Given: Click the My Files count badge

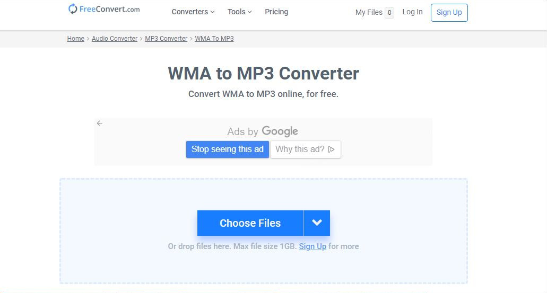Looking at the screenshot, I should tap(389, 13).
